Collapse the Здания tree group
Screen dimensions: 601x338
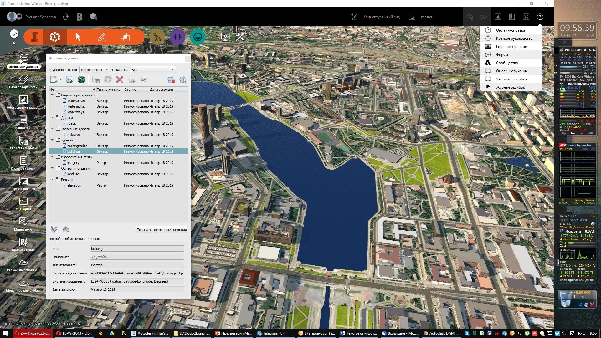(x=52, y=140)
